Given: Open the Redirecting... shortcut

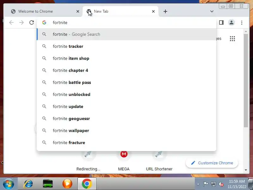Looking at the screenshot, I should tap(88, 161).
